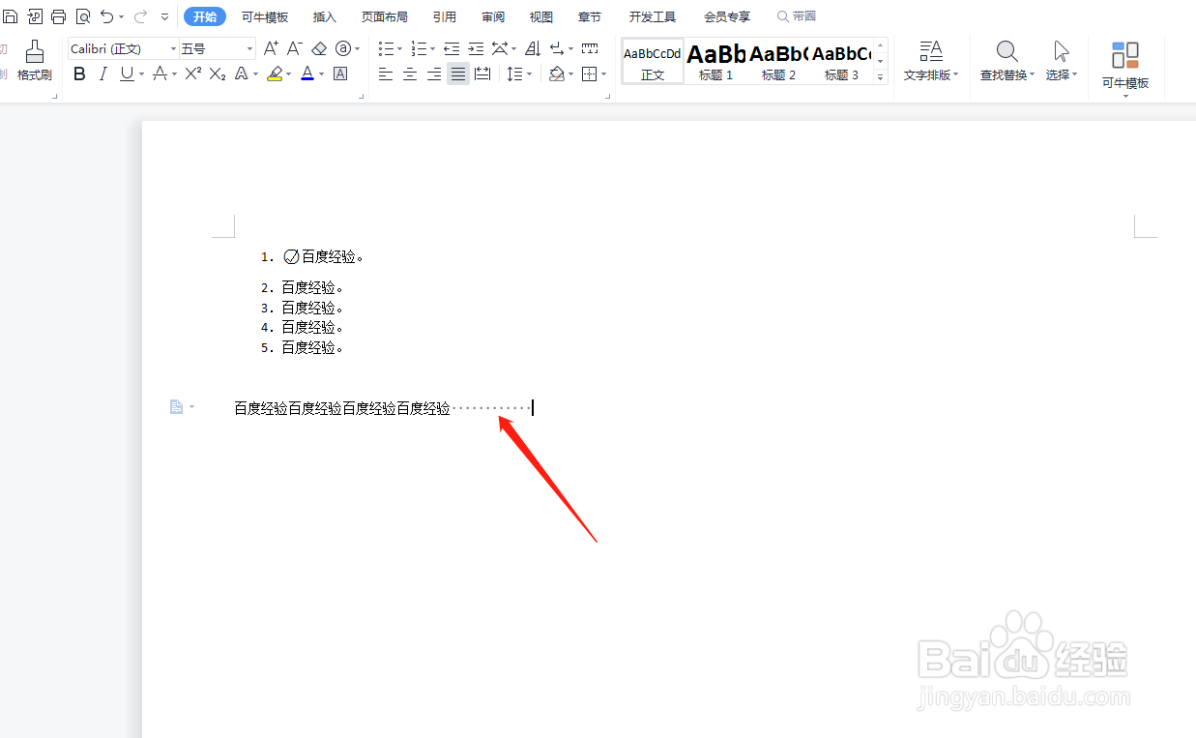Open the borders dropdown arrow
The height and width of the screenshot is (738, 1196).
[604, 74]
